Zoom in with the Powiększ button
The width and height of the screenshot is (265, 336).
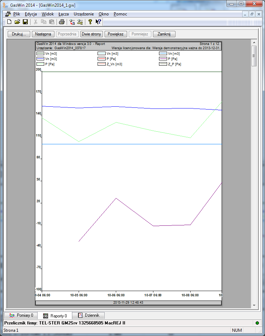pyautogui.click(x=116, y=34)
